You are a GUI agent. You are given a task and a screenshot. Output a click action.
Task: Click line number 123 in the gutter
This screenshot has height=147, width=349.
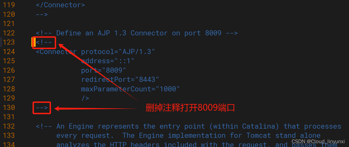click(9, 42)
